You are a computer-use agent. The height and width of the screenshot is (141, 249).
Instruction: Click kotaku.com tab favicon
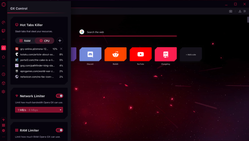[17, 54]
